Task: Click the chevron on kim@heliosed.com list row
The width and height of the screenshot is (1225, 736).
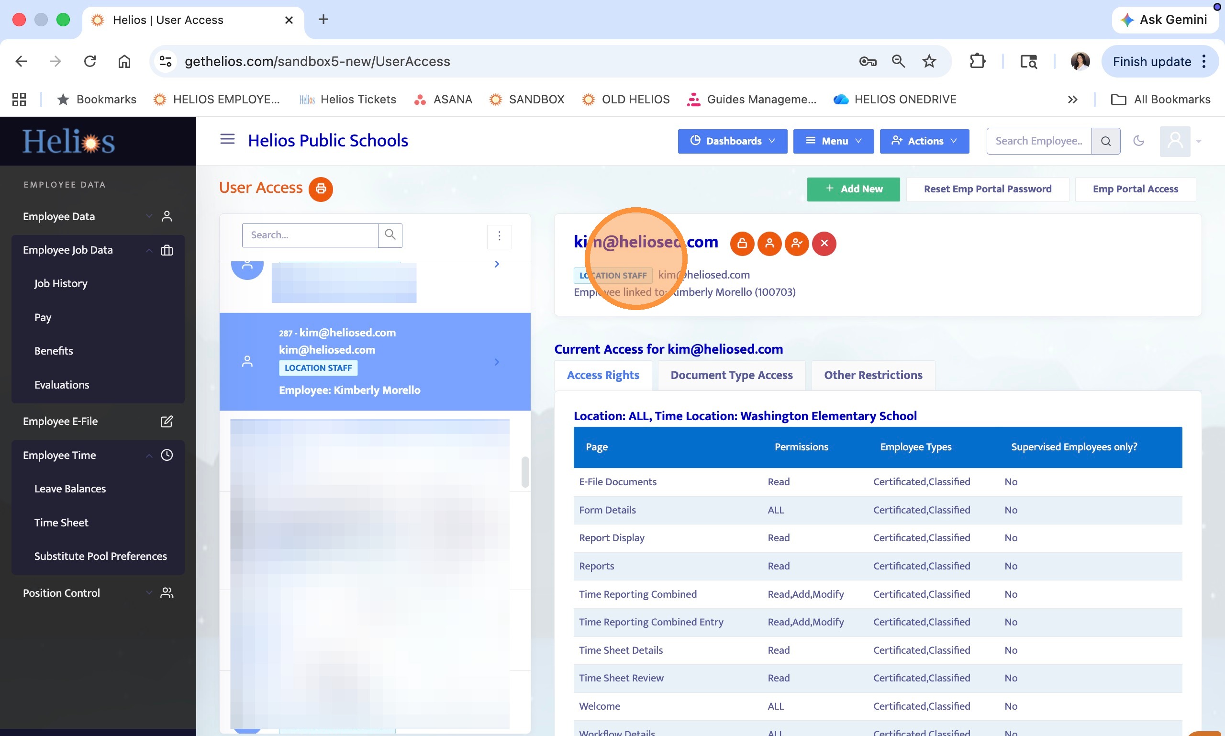Action: tap(496, 362)
